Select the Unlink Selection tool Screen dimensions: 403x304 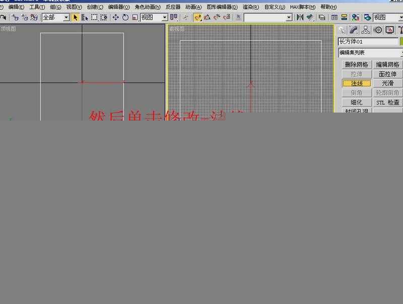click(x=25, y=18)
